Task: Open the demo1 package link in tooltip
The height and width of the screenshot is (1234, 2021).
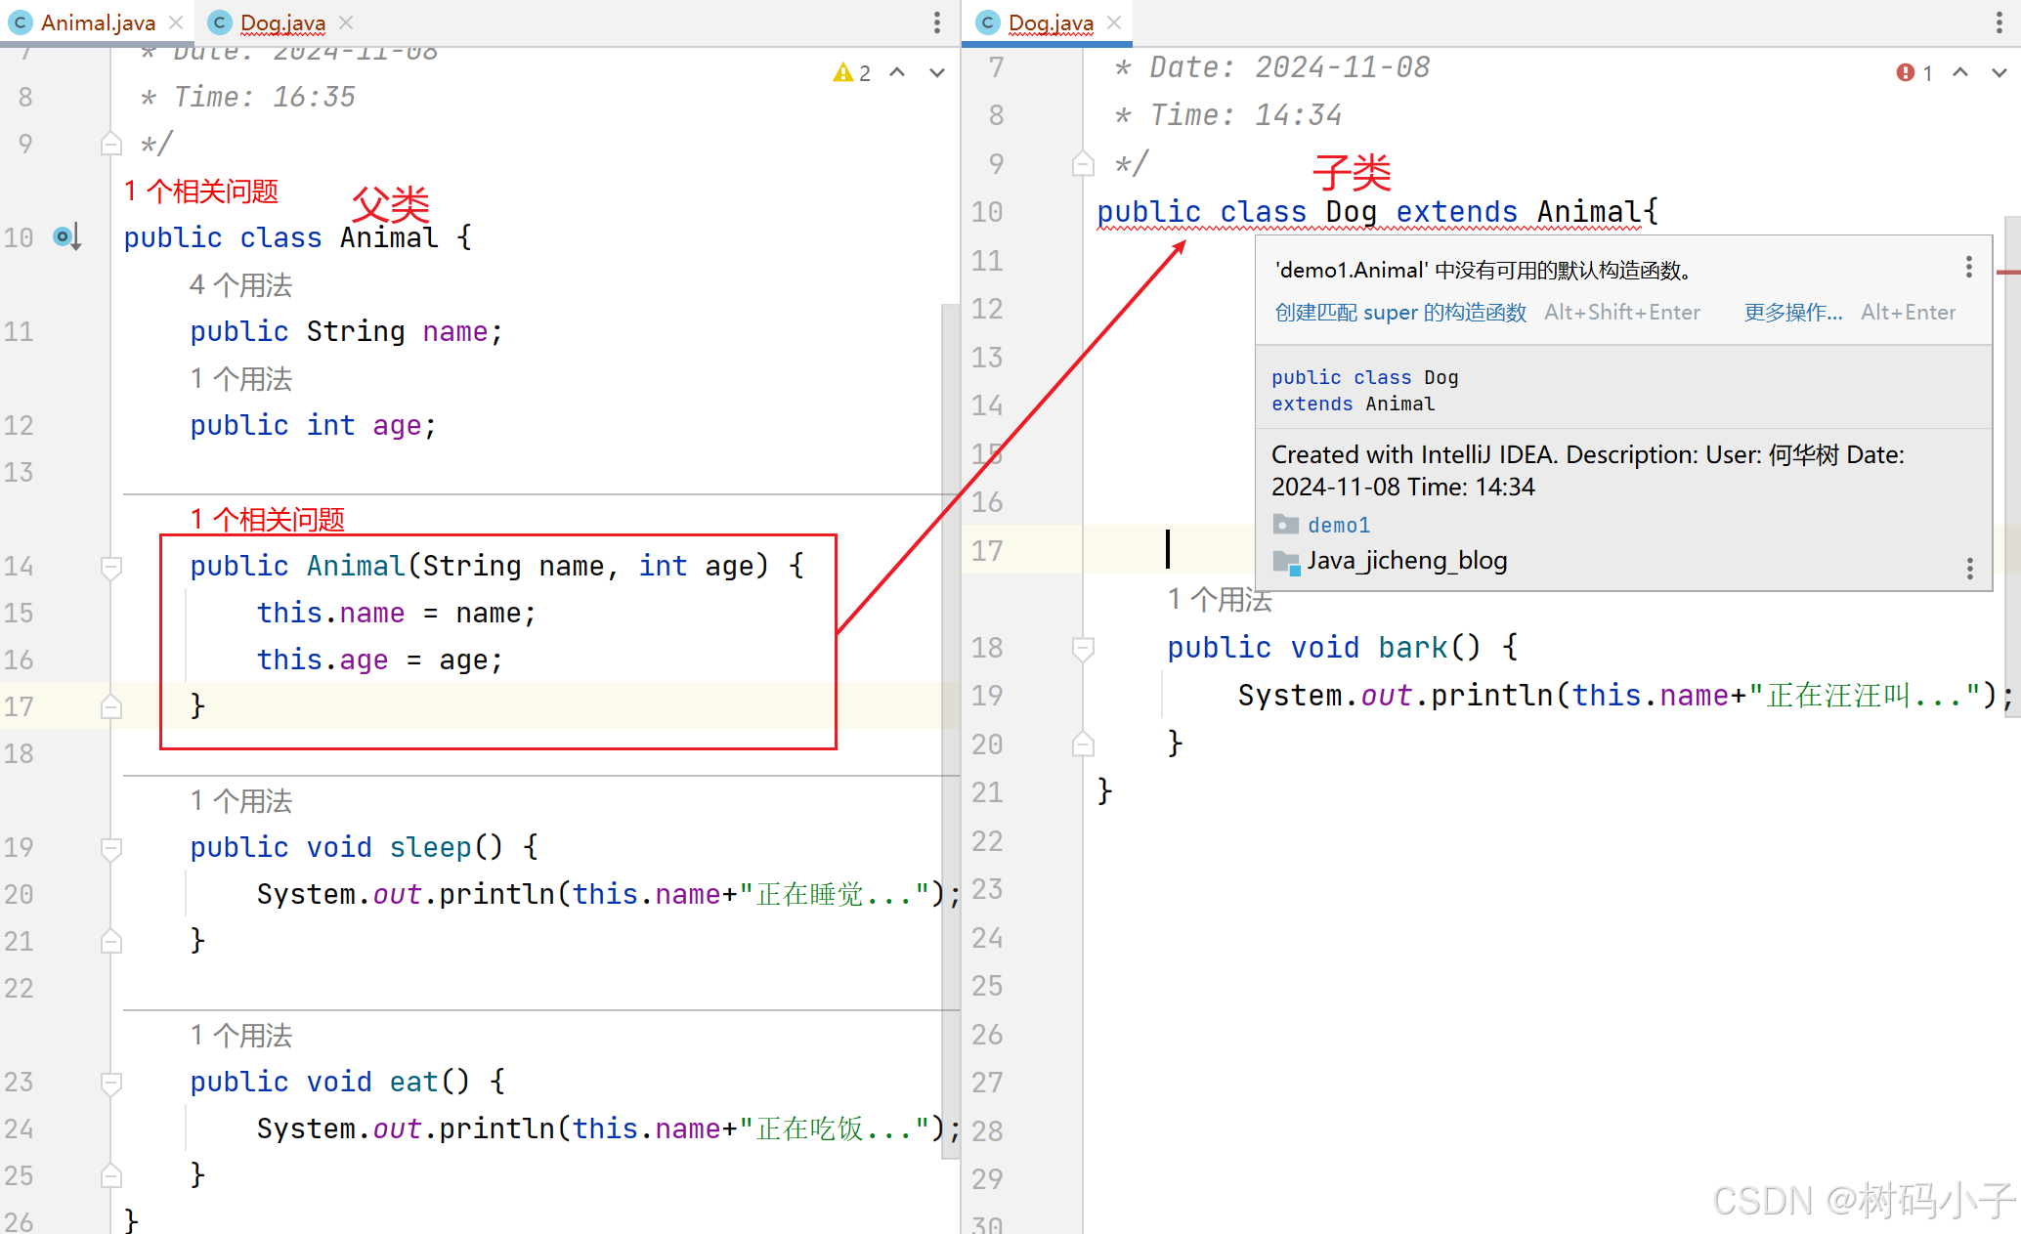Action: pos(1338,526)
